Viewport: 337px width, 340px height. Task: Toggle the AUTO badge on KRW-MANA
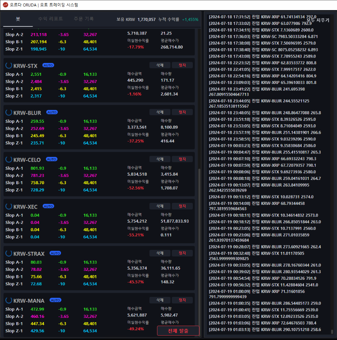tap(56, 300)
